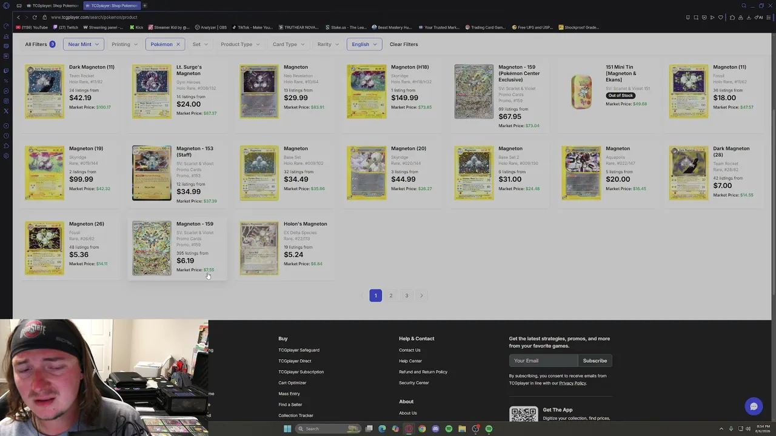The image size is (776, 436).
Task: Open the Magneton - 153 (Staff) card image
Action: coord(152,173)
